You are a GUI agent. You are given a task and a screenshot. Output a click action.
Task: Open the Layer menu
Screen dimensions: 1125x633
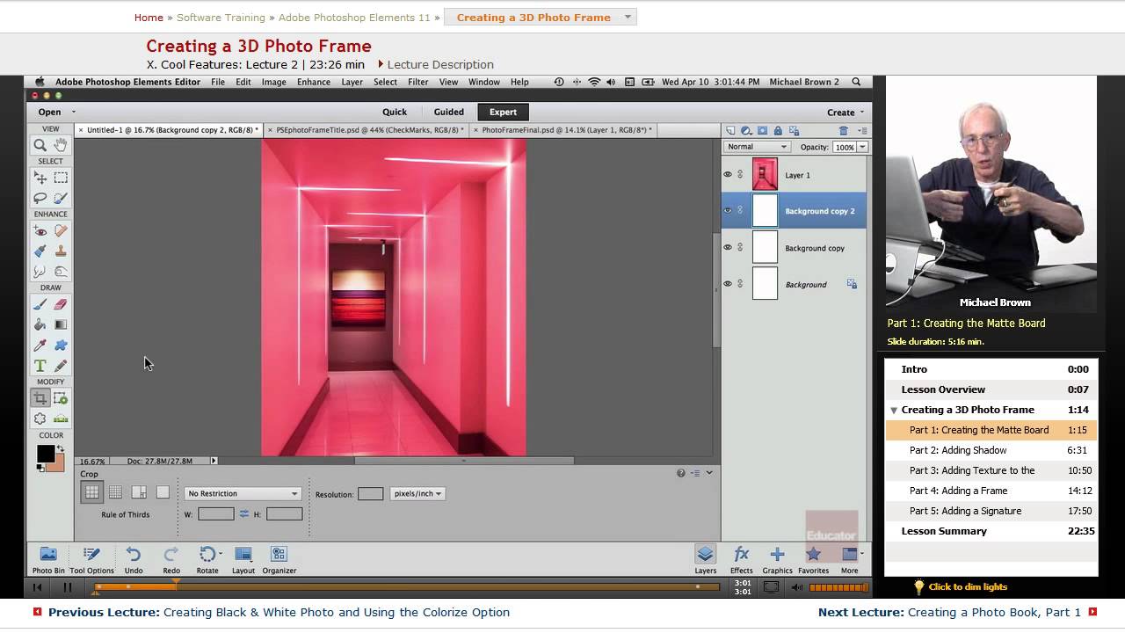point(352,82)
